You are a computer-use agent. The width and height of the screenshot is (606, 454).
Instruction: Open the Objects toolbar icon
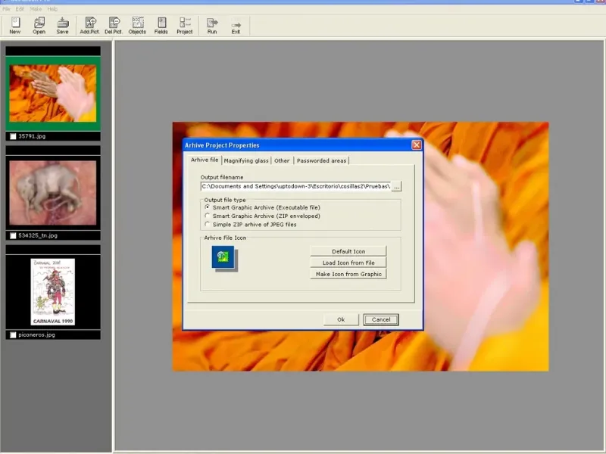137,26
